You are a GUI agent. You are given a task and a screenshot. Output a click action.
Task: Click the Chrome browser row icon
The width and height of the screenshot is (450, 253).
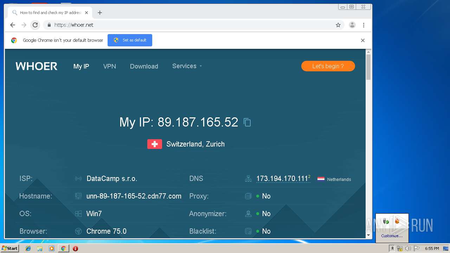pyautogui.click(x=78, y=231)
